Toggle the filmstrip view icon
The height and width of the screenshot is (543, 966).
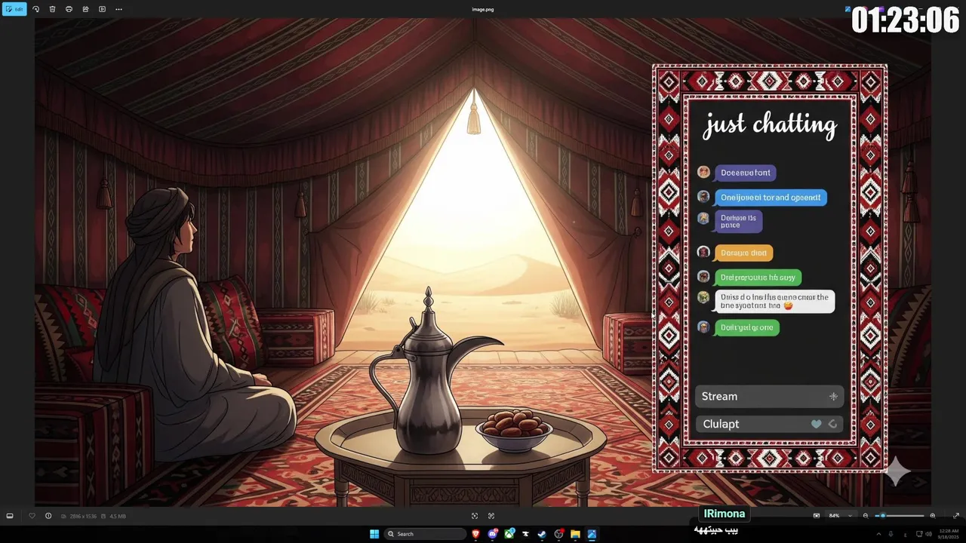(x=10, y=516)
